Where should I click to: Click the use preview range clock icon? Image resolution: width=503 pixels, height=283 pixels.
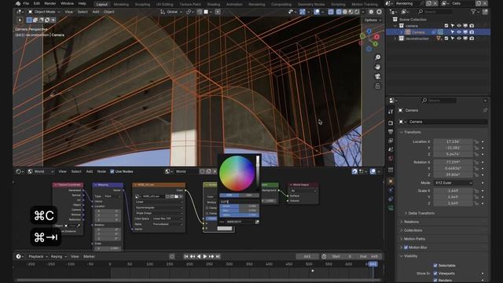[x=324, y=256]
